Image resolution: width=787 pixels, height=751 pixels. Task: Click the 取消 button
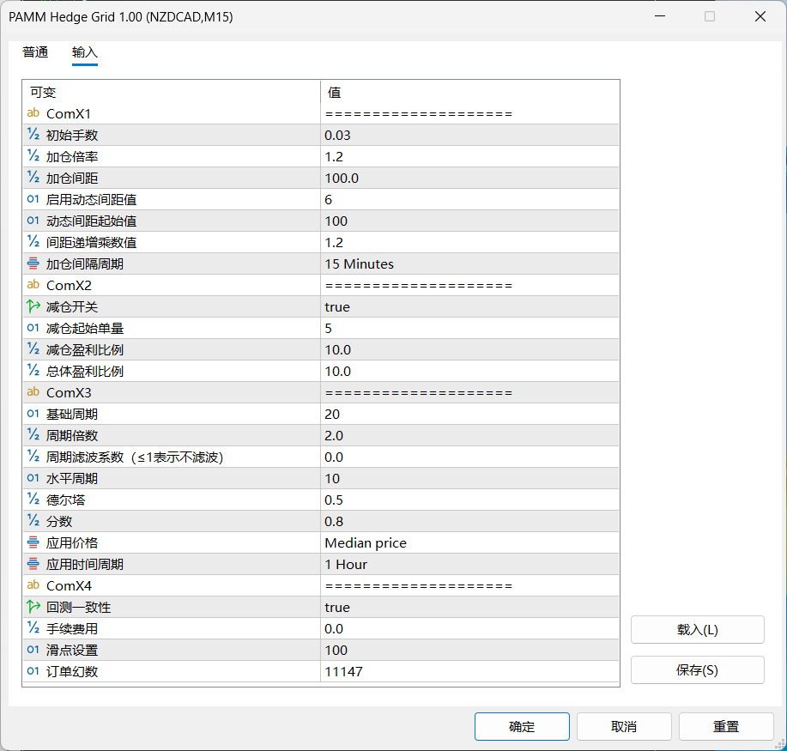[x=624, y=726]
